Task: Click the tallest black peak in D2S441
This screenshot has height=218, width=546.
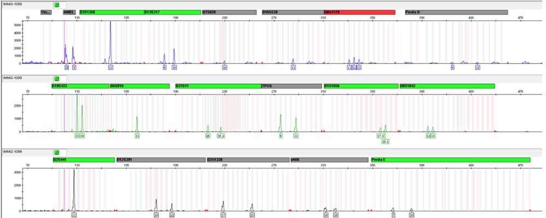Action: pyautogui.click(x=74, y=190)
